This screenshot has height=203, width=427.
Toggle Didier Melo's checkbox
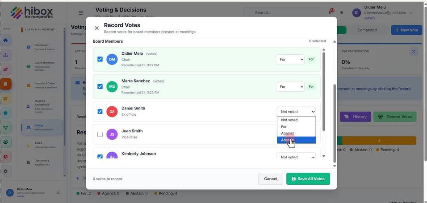100,59
